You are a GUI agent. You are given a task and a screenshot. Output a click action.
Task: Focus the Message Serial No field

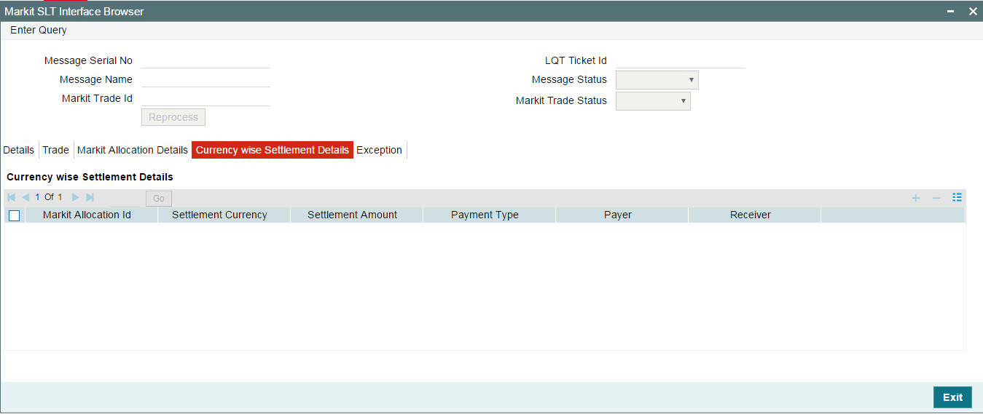pos(205,60)
